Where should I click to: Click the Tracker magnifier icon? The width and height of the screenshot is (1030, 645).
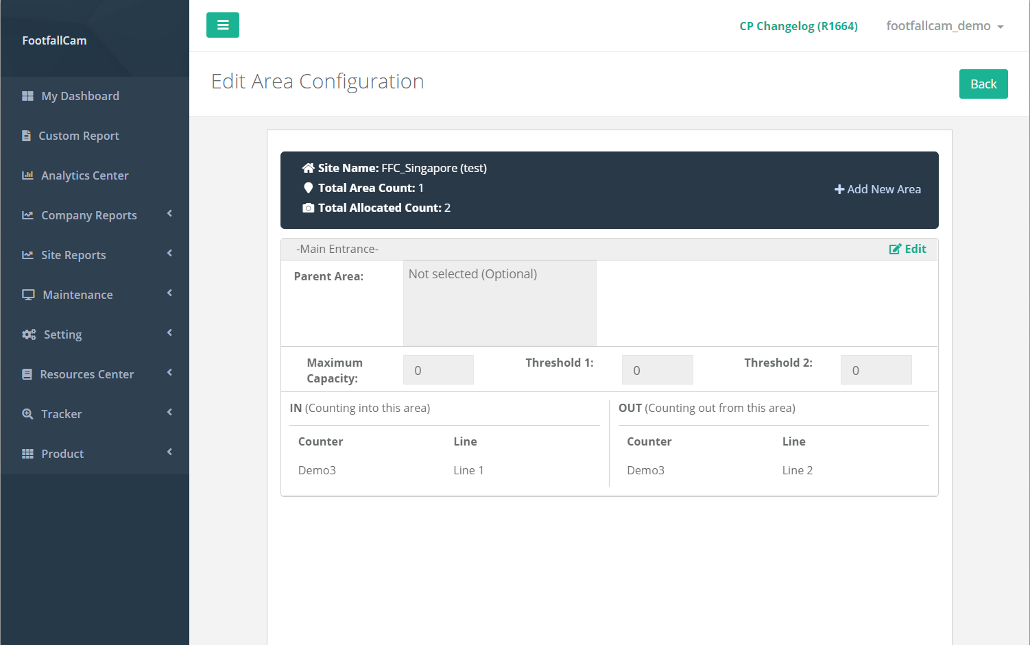pos(27,414)
